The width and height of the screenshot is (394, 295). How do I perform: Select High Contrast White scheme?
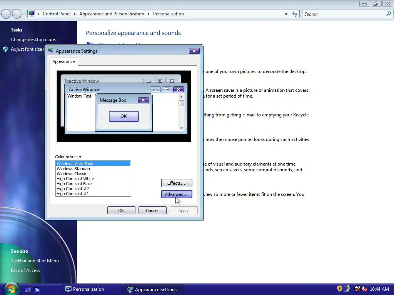point(93,179)
